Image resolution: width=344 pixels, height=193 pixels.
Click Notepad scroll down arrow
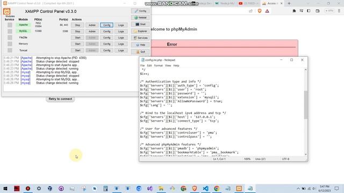click(x=306, y=154)
